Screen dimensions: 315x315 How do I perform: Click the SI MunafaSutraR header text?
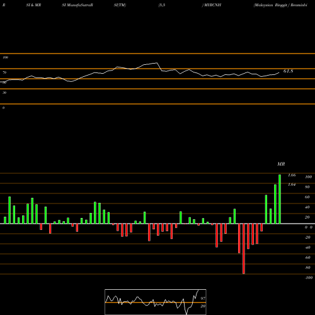click(x=77, y=5)
